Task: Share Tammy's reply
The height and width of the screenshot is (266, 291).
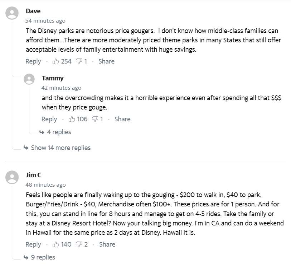Action: [x=122, y=119]
